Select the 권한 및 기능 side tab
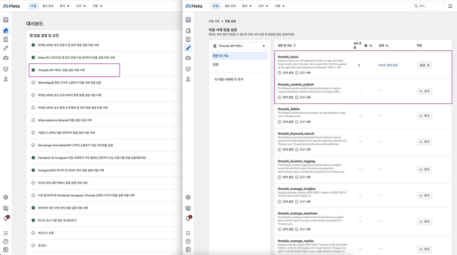The image size is (457, 255). 239,56
